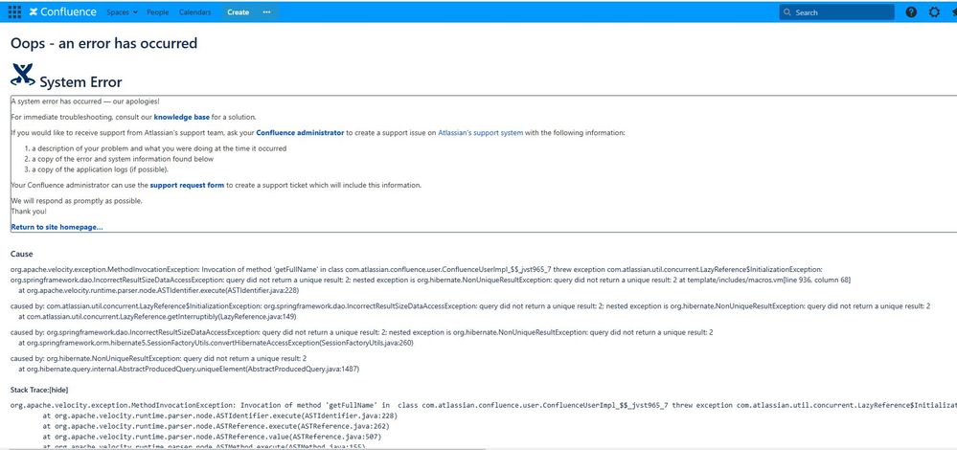957x450 pixels.
Task: Open the ellipsis create-more menu
Action: (266, 12)
